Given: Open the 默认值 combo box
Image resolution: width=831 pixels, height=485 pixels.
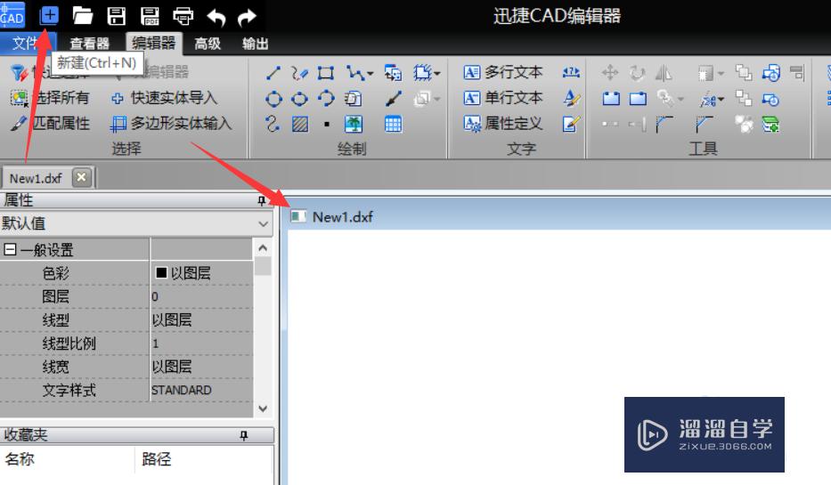Looking at the screenshot, I should (x=137, y=223).
